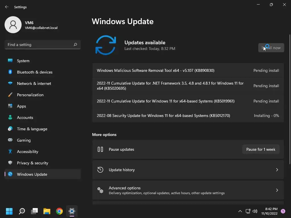Click the Installing - 0% status text
The image size is (291, 218).
(266, 116)
